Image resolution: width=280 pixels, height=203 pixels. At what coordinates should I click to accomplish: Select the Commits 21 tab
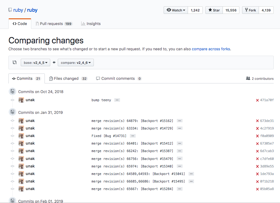(26, 79)
